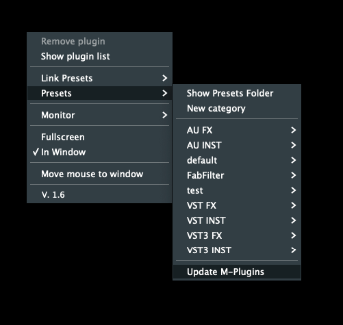Choose Fullscreen mode option
This screenshot has width=343, height=325.
coord(99,137)
